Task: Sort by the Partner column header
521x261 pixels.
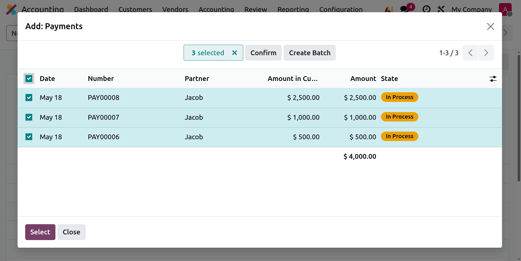Action: (x=197, y=79)
